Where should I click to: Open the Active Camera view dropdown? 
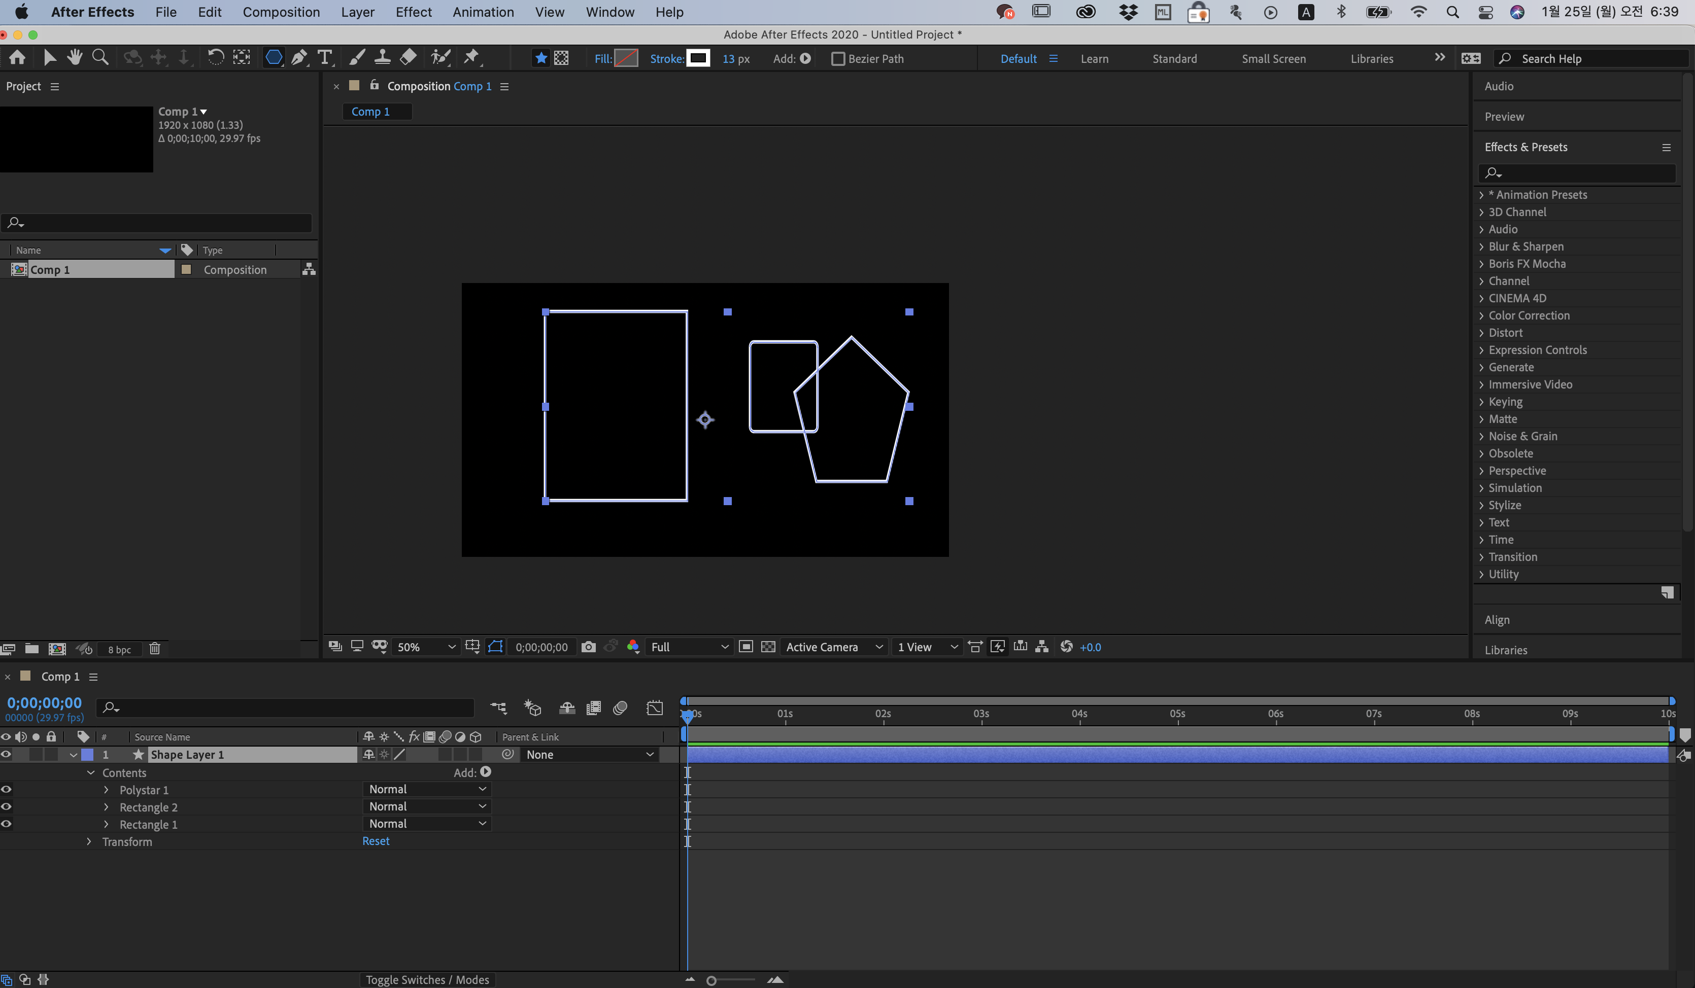[833, 647]
